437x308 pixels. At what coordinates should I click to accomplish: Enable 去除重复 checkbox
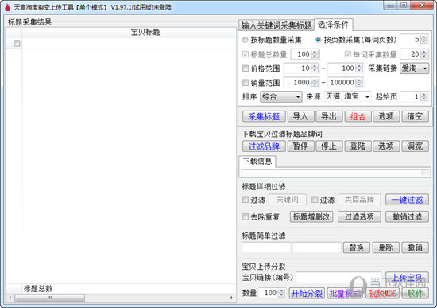(246, 216)
